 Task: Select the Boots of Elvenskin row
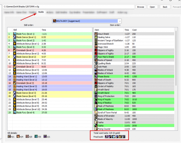coord(134,116)
